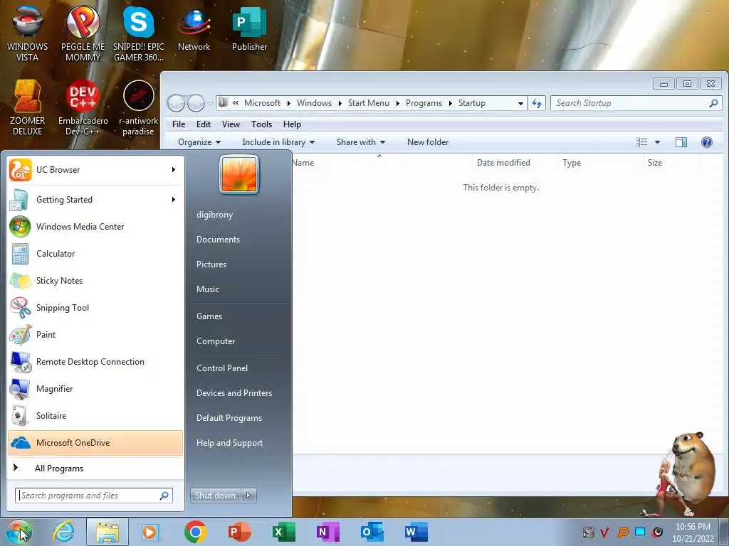
Task: Open Devices and Printers
Action: [x=234, y=393]
